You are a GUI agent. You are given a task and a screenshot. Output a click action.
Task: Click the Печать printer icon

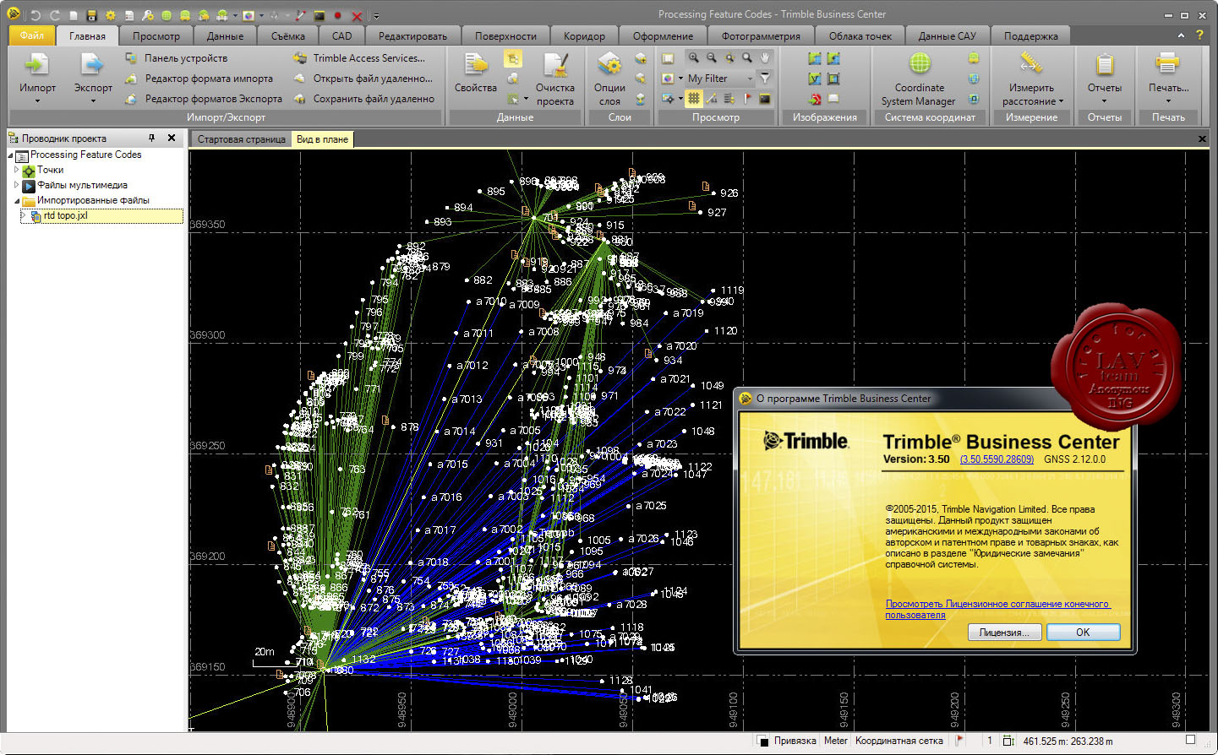coord(1167,63)
